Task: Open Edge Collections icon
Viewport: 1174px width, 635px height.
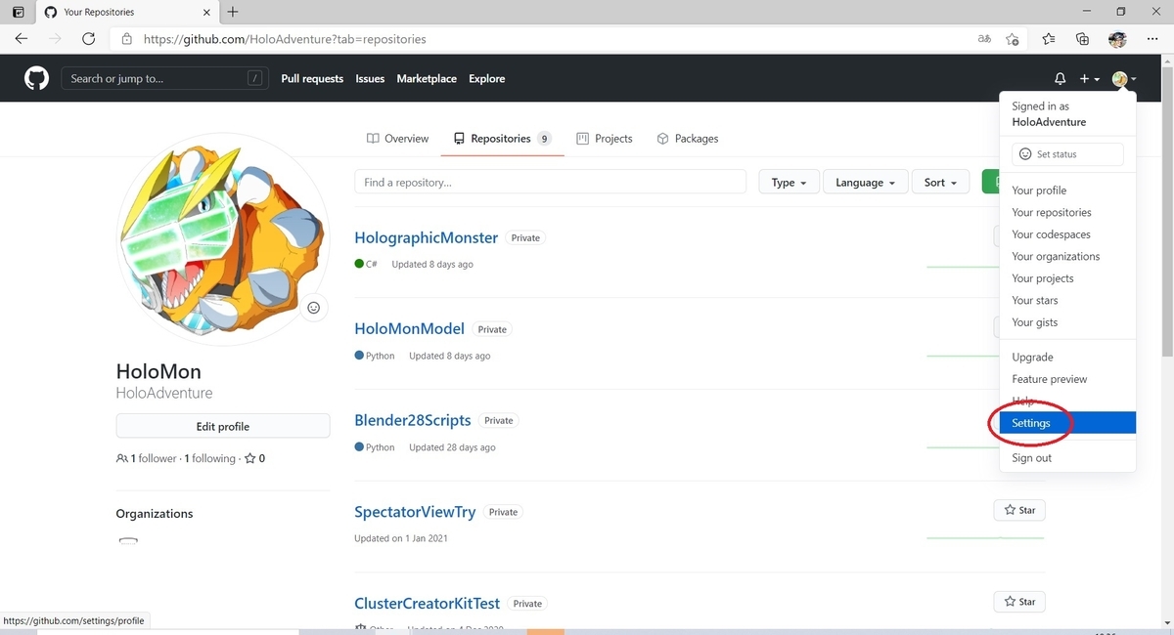Action: (1081, 39)
